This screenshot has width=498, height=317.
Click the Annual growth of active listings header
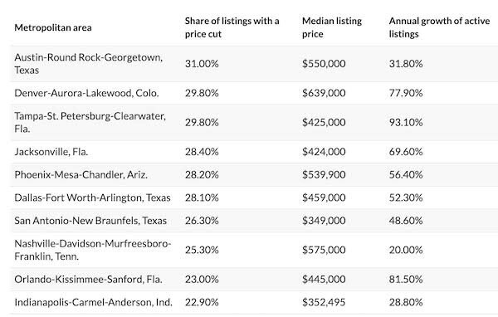point(439,27)
